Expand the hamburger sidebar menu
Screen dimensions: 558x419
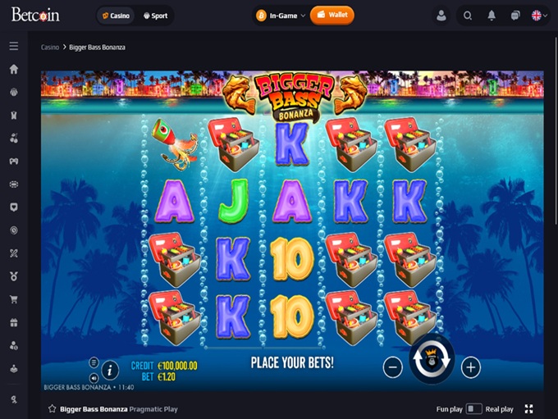[x=14, y=46]
